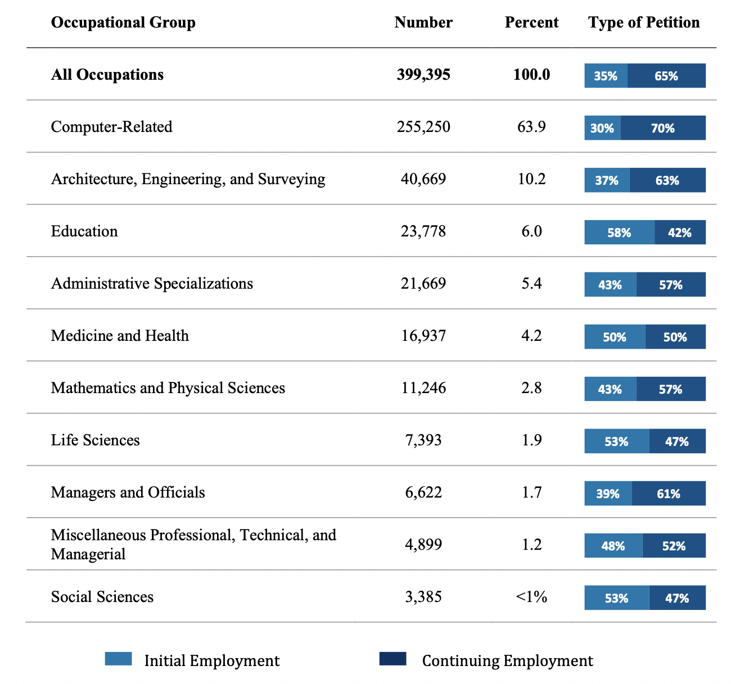This screenshot has width=731, height=684.
Task: Click the 39% Managers and Officials segment
Action: pos(608,494)
